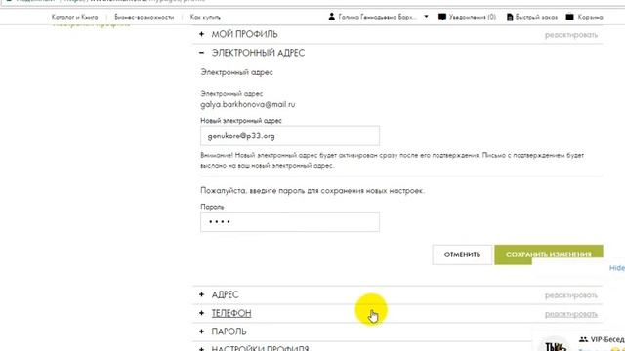This screenshot has height=351, width=625.
Task: Expand the АДРЕС section plus icon
Action: click(x=202, y=294)
